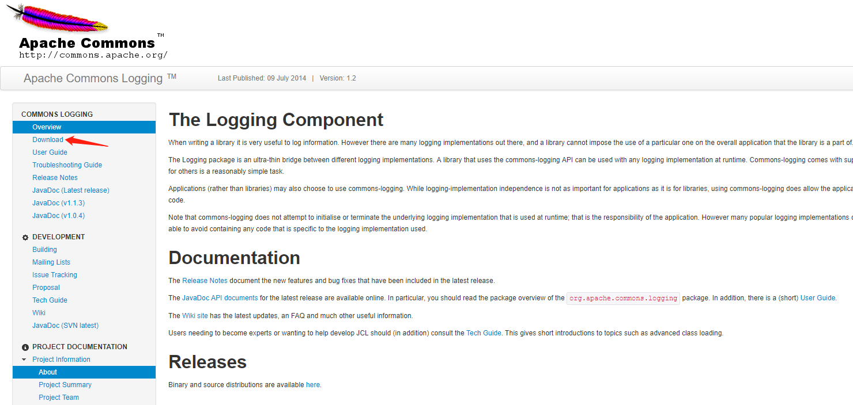View the Project Team page
Viewport: 853px width, 405px height.
coord(58,397)
